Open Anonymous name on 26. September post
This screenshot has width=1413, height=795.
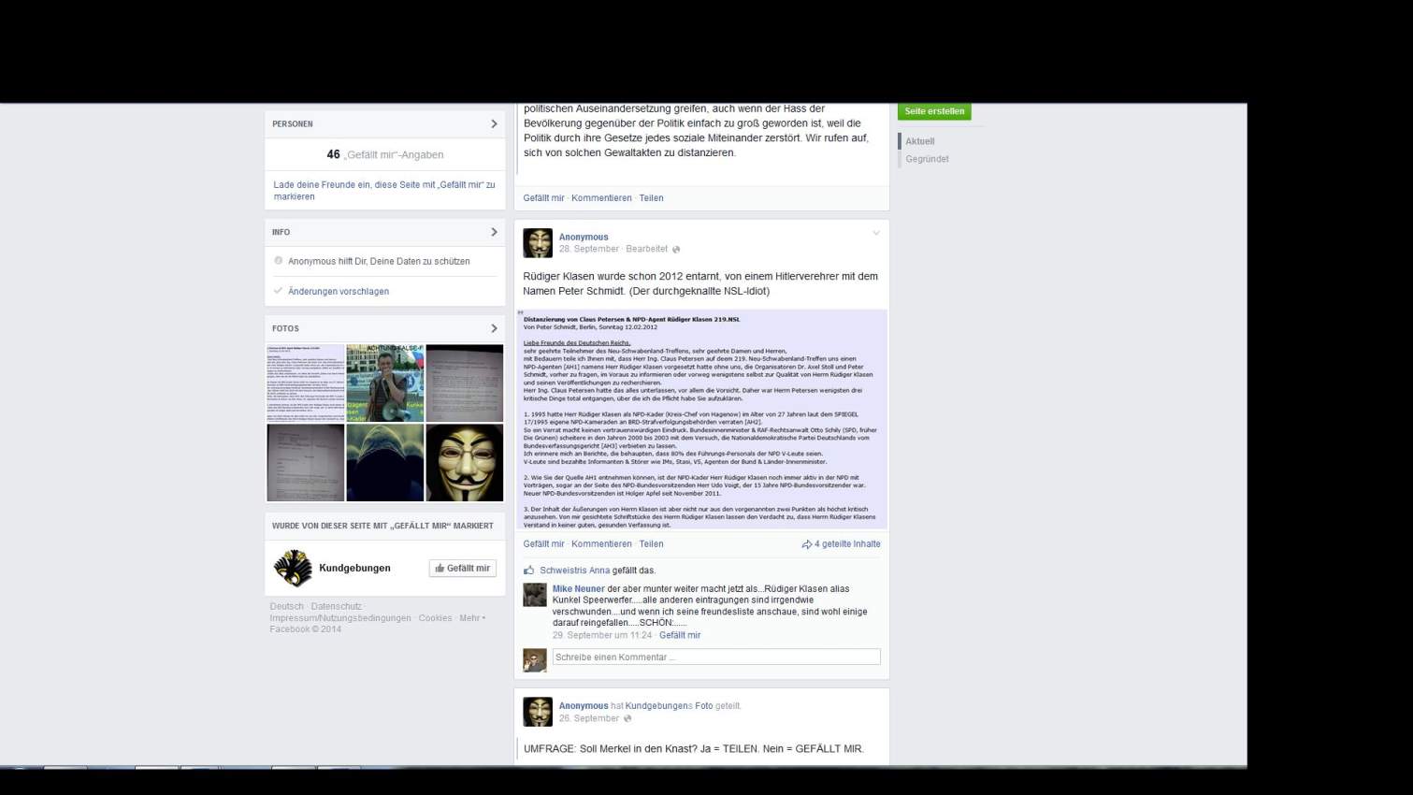tap(584, 706)
